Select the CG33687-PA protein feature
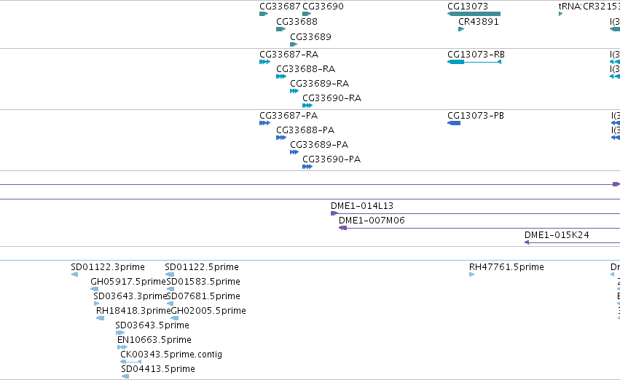This screenshot has height=380, width=620. click(265, 123)
